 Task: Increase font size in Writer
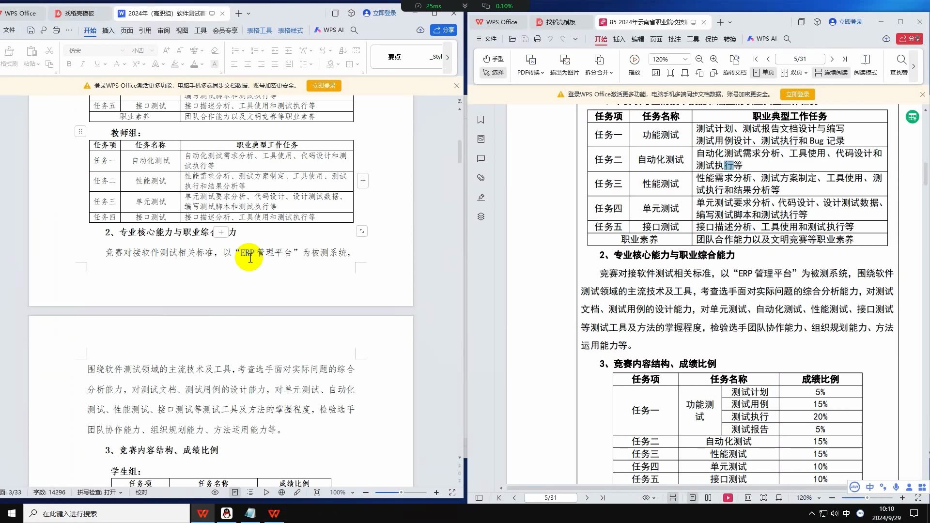pos(166,50)
